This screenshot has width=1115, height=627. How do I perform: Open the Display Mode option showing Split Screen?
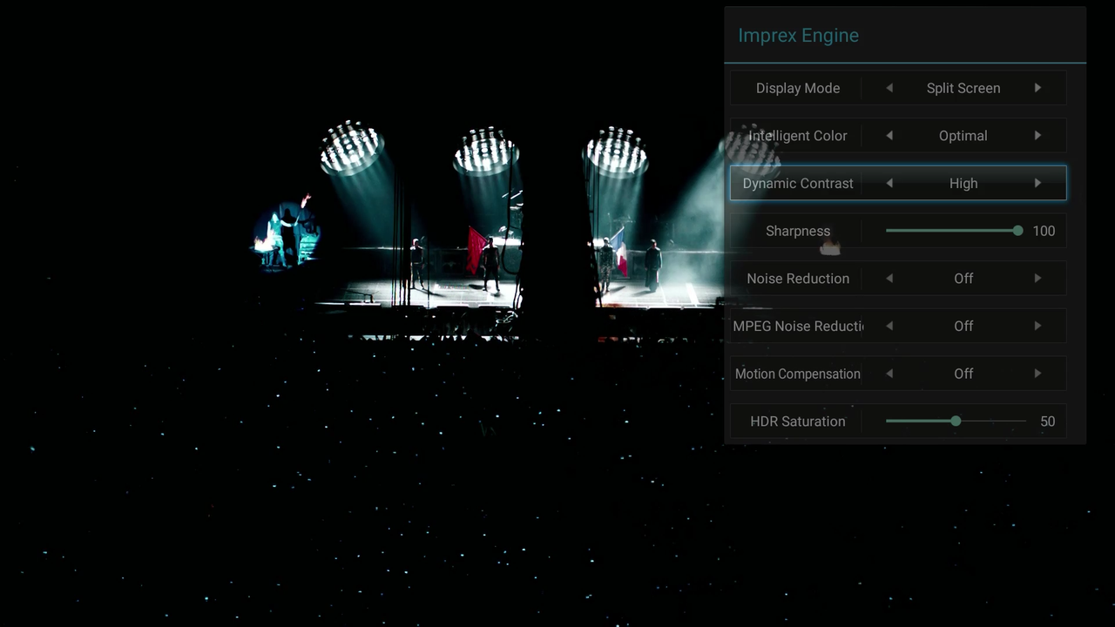(963, 88)
